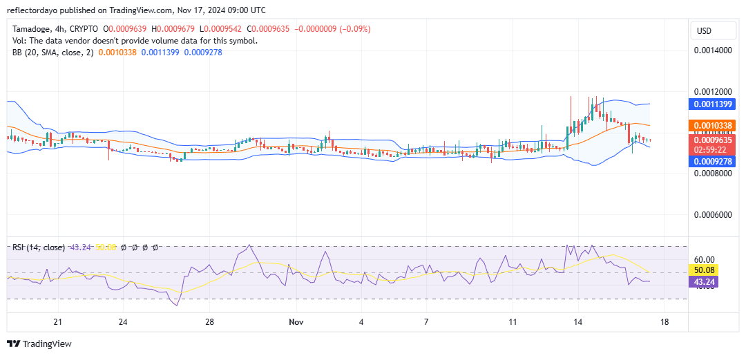This screenshot has width=746, height=356.
Task: Click the 14 date on time axis
Action: pyautogui.click(x=577, y=322)
